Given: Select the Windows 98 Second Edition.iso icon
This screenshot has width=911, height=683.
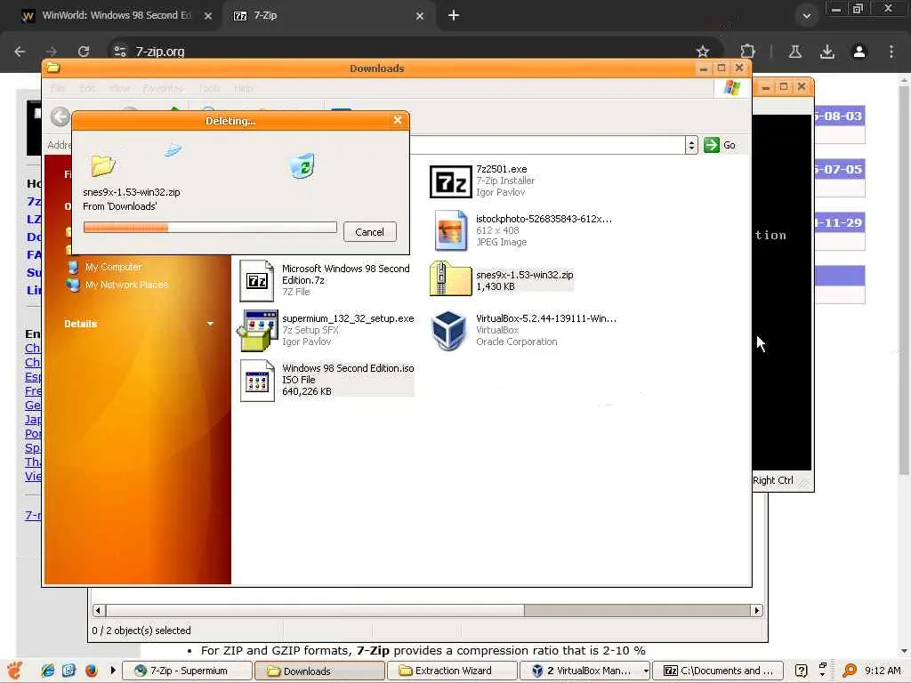Looking at the screenshot, I should [257, 381].
